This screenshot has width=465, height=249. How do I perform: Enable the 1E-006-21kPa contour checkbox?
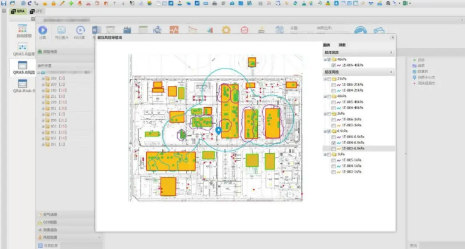pos(333,84)
